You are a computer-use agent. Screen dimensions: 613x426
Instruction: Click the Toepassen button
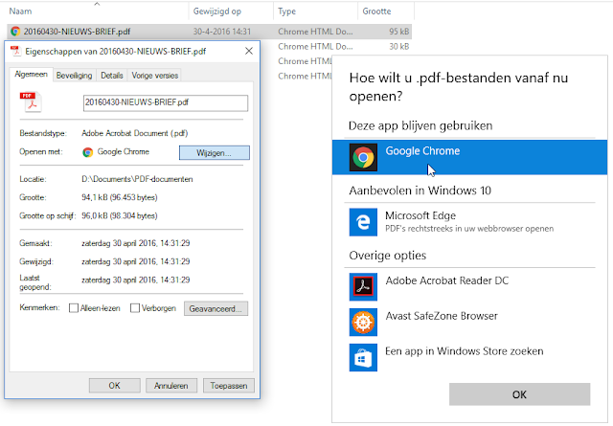[229, 386]
